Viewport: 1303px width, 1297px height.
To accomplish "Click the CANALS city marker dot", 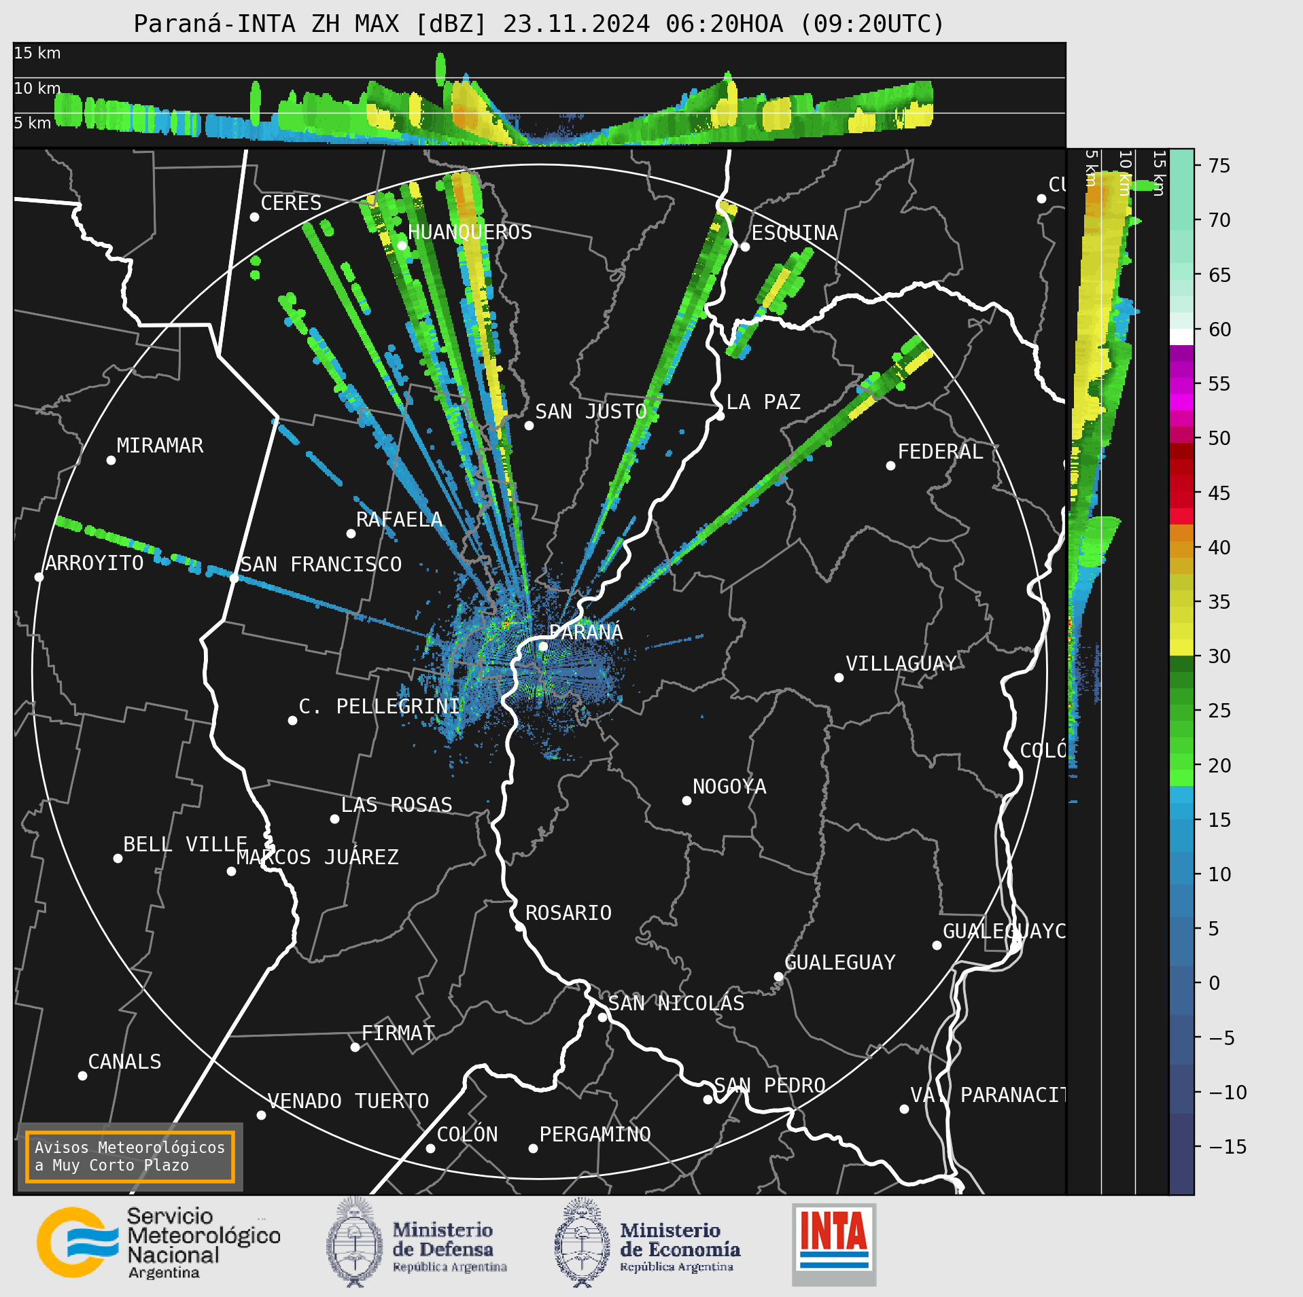I will pyautogui.click(x=82, y=1076).
